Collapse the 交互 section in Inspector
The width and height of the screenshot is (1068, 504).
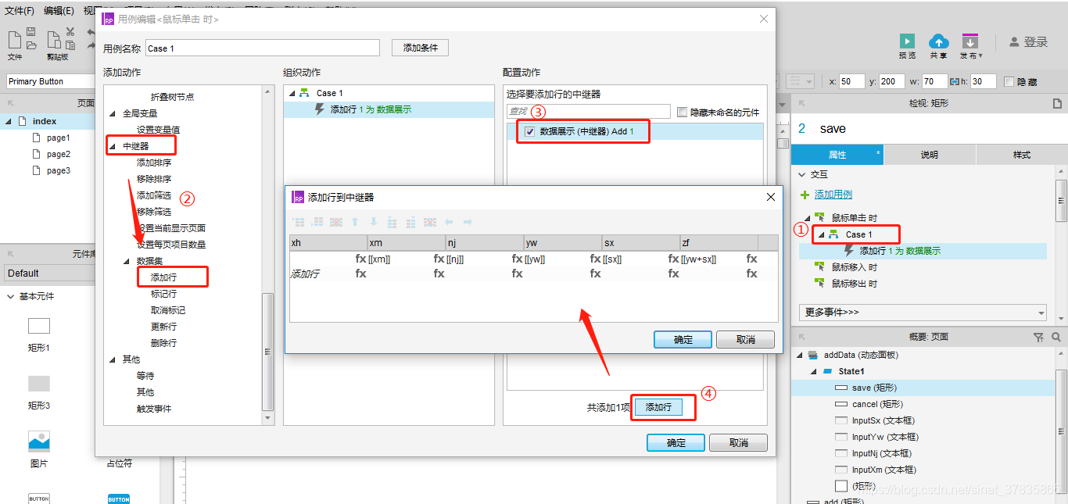click(801, 174)
